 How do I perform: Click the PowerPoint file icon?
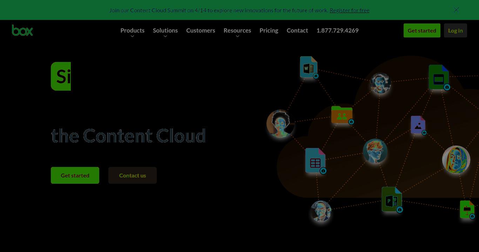tap(392, 199)
